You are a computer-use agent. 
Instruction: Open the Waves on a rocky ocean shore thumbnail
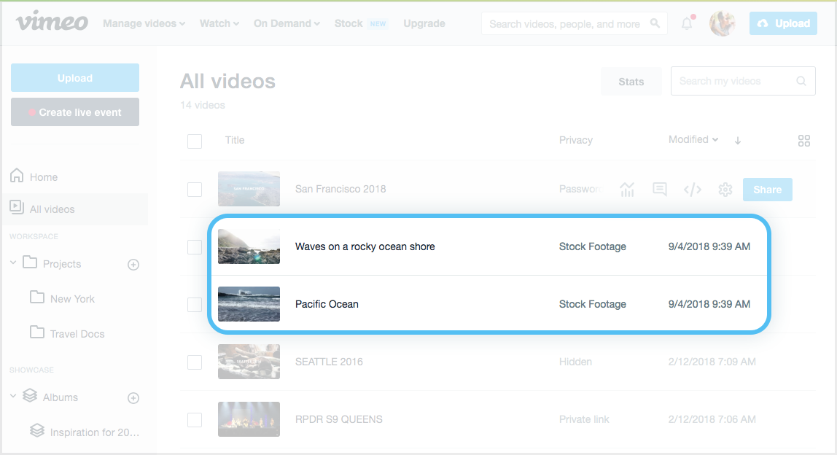pyautogui.click(x=249, y=246)
